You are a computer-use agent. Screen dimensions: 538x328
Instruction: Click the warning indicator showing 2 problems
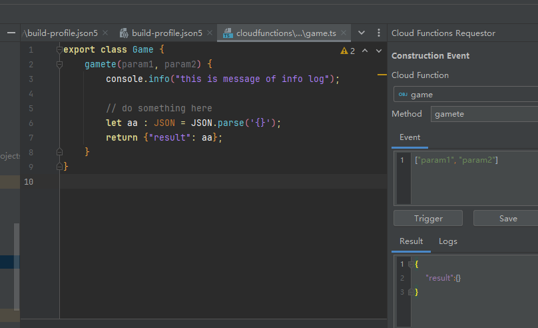point(348,51)
